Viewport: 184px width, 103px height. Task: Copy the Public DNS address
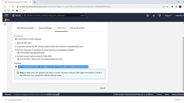pos(18,59)
